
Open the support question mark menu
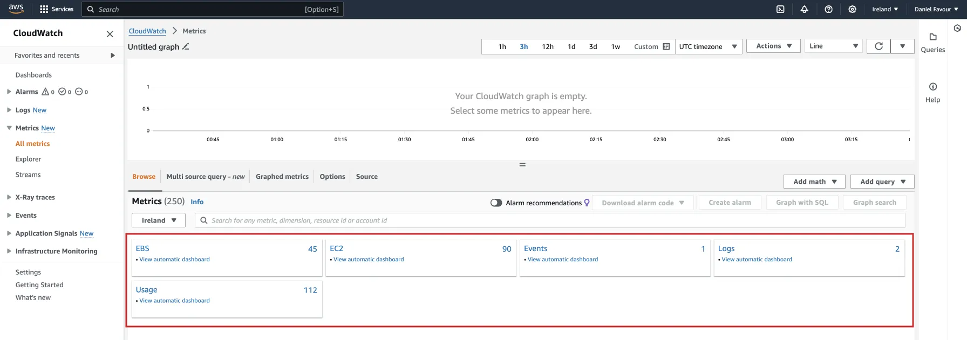(828, 9)
